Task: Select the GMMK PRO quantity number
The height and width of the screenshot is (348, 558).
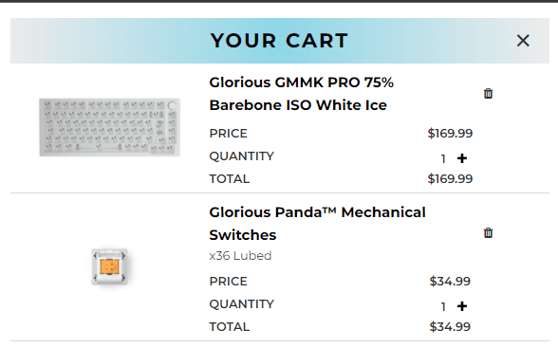Action: [x=443, y=159]
